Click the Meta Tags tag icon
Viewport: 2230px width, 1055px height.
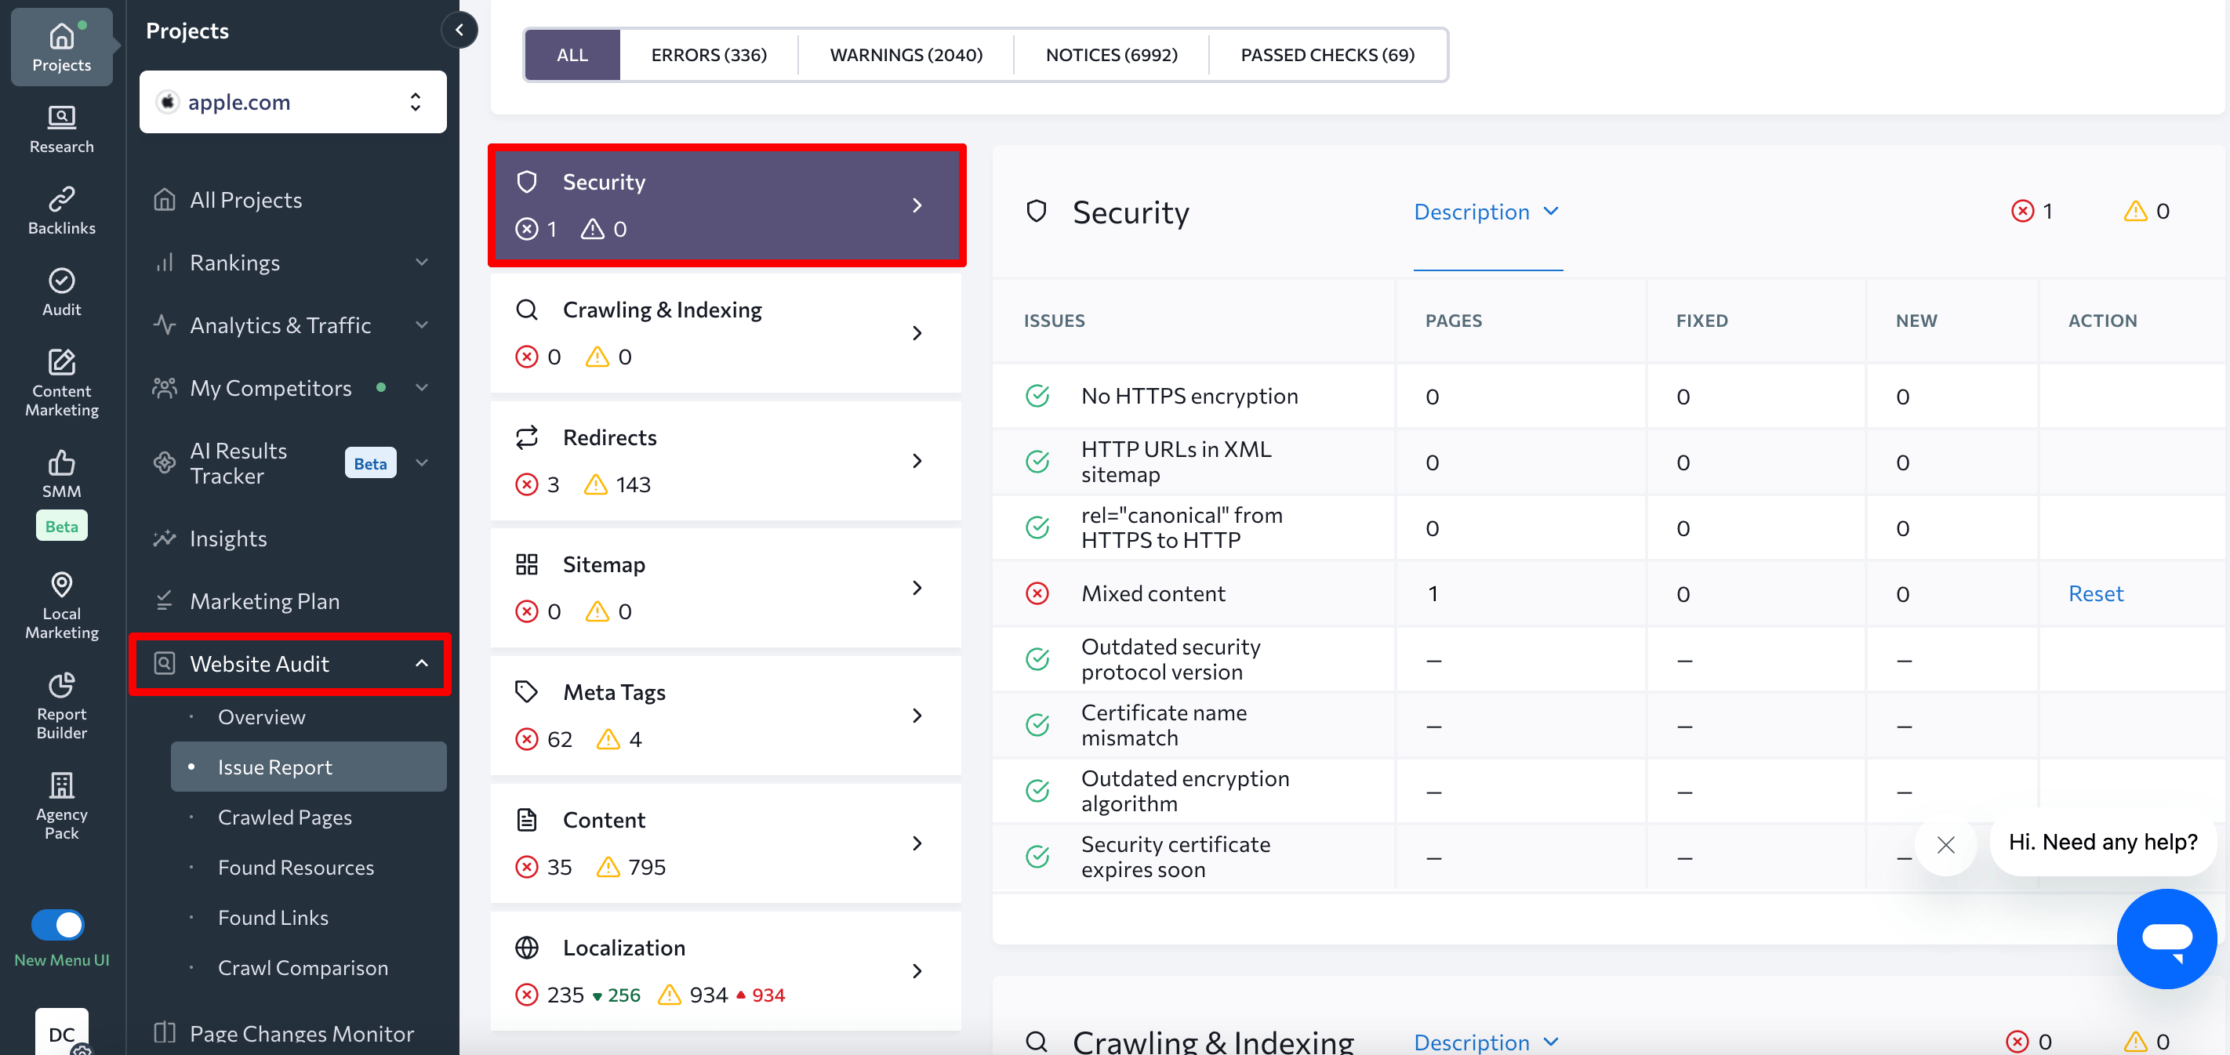pyautogui.click(x=528, y=692)
